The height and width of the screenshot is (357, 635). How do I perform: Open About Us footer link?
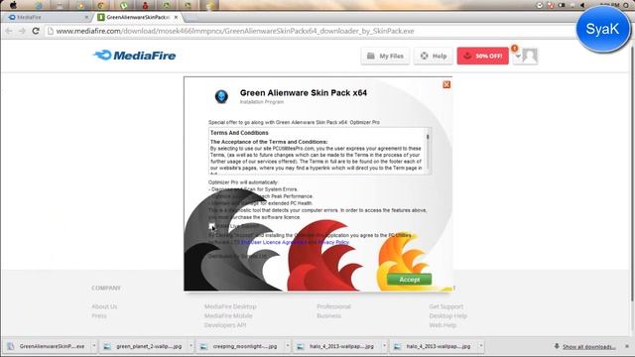104,306
